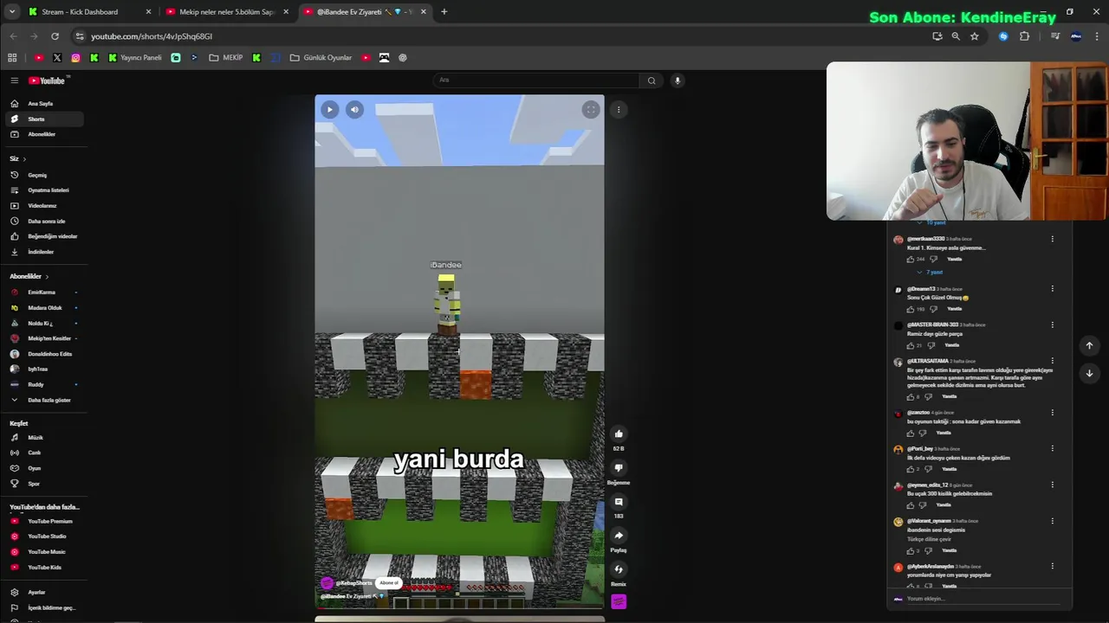The width and height of the screenshot is (1109, 623).
Task: Go to the next Short with down arrow
Action: point(1089,373)
